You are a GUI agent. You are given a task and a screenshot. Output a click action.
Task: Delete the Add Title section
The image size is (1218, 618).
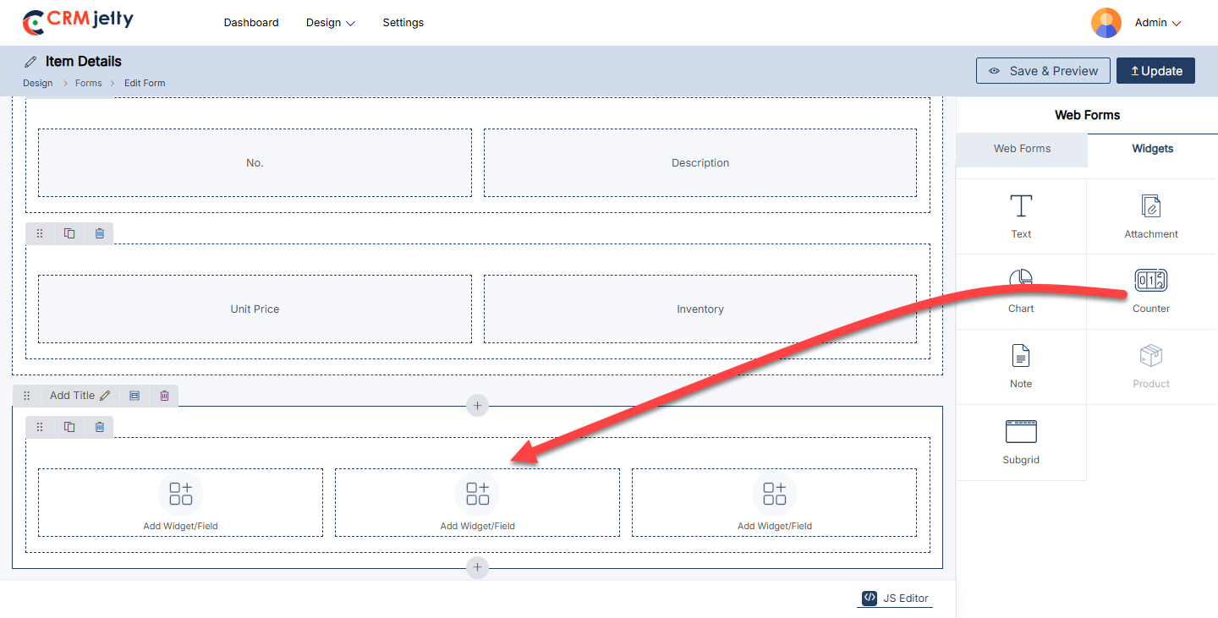click(x=164, y=396)
